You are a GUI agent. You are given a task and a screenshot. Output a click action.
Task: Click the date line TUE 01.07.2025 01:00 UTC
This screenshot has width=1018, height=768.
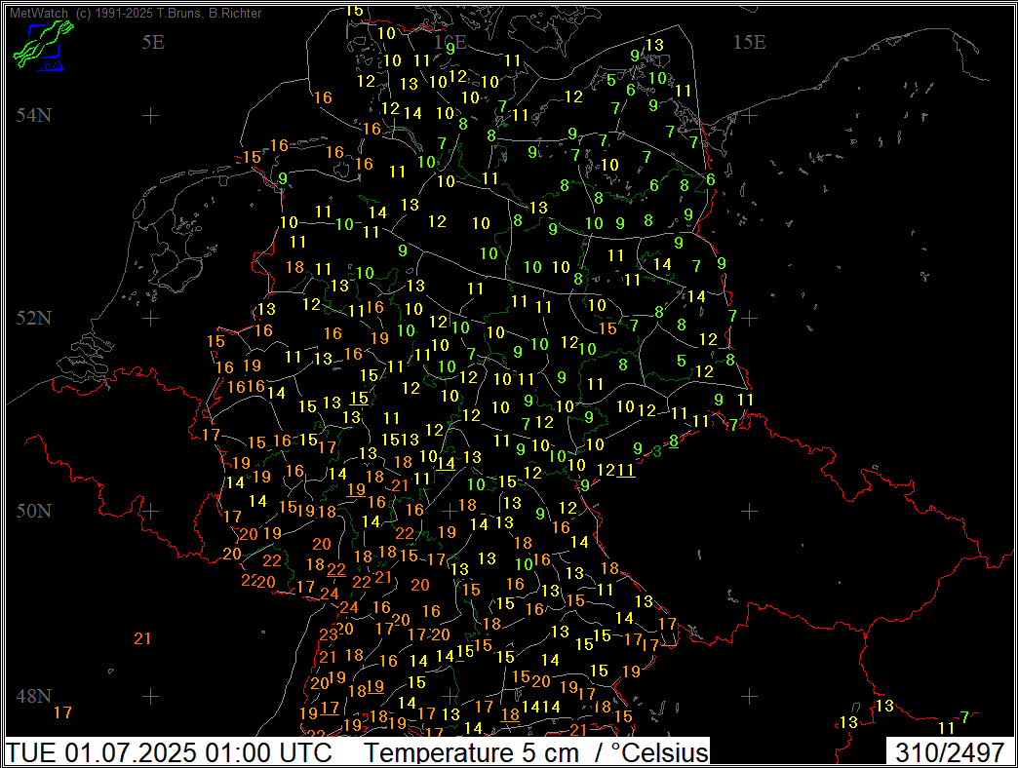tap(169, 753)
